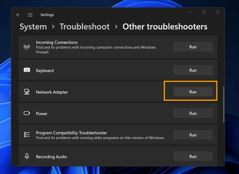The image size is (239, 174).
Task: Run the Keyboard troubleshooter
Action: tap(193, 70)
